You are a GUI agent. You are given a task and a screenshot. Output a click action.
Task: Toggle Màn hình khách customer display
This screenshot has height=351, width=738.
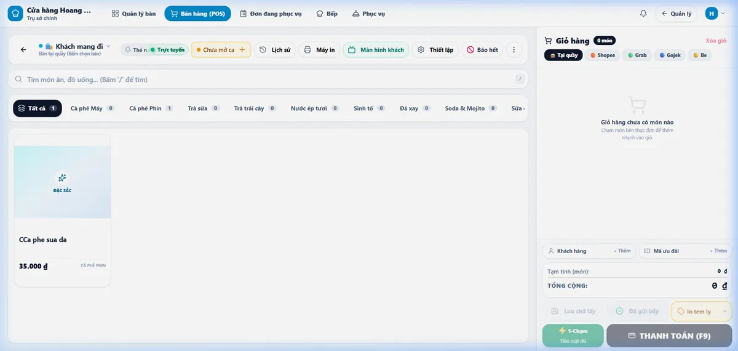click(x=376, y=50)
